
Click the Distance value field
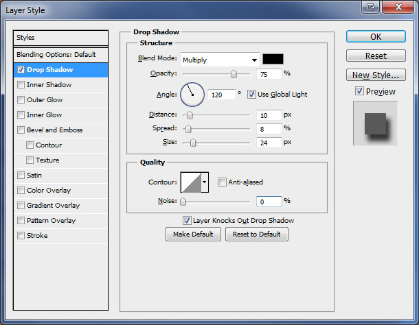point(269,115)
